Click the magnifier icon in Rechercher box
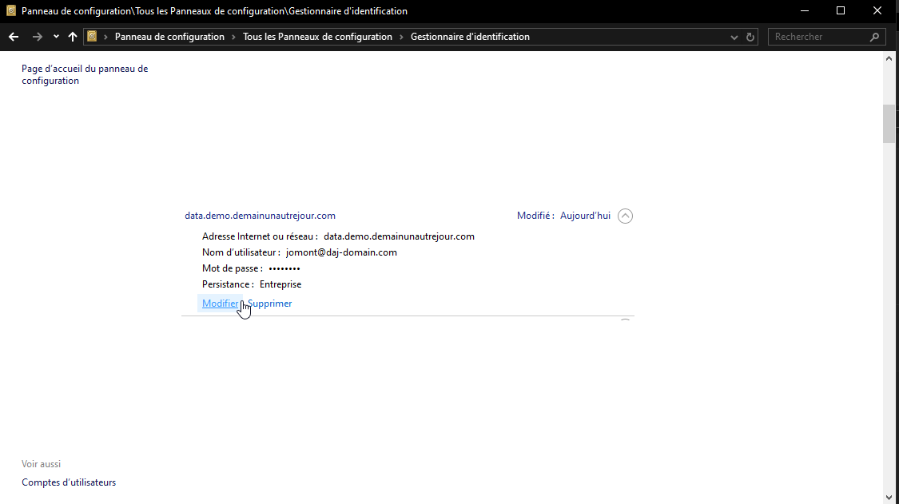Viewport: 899px width, 504px height. coord(874,37)
